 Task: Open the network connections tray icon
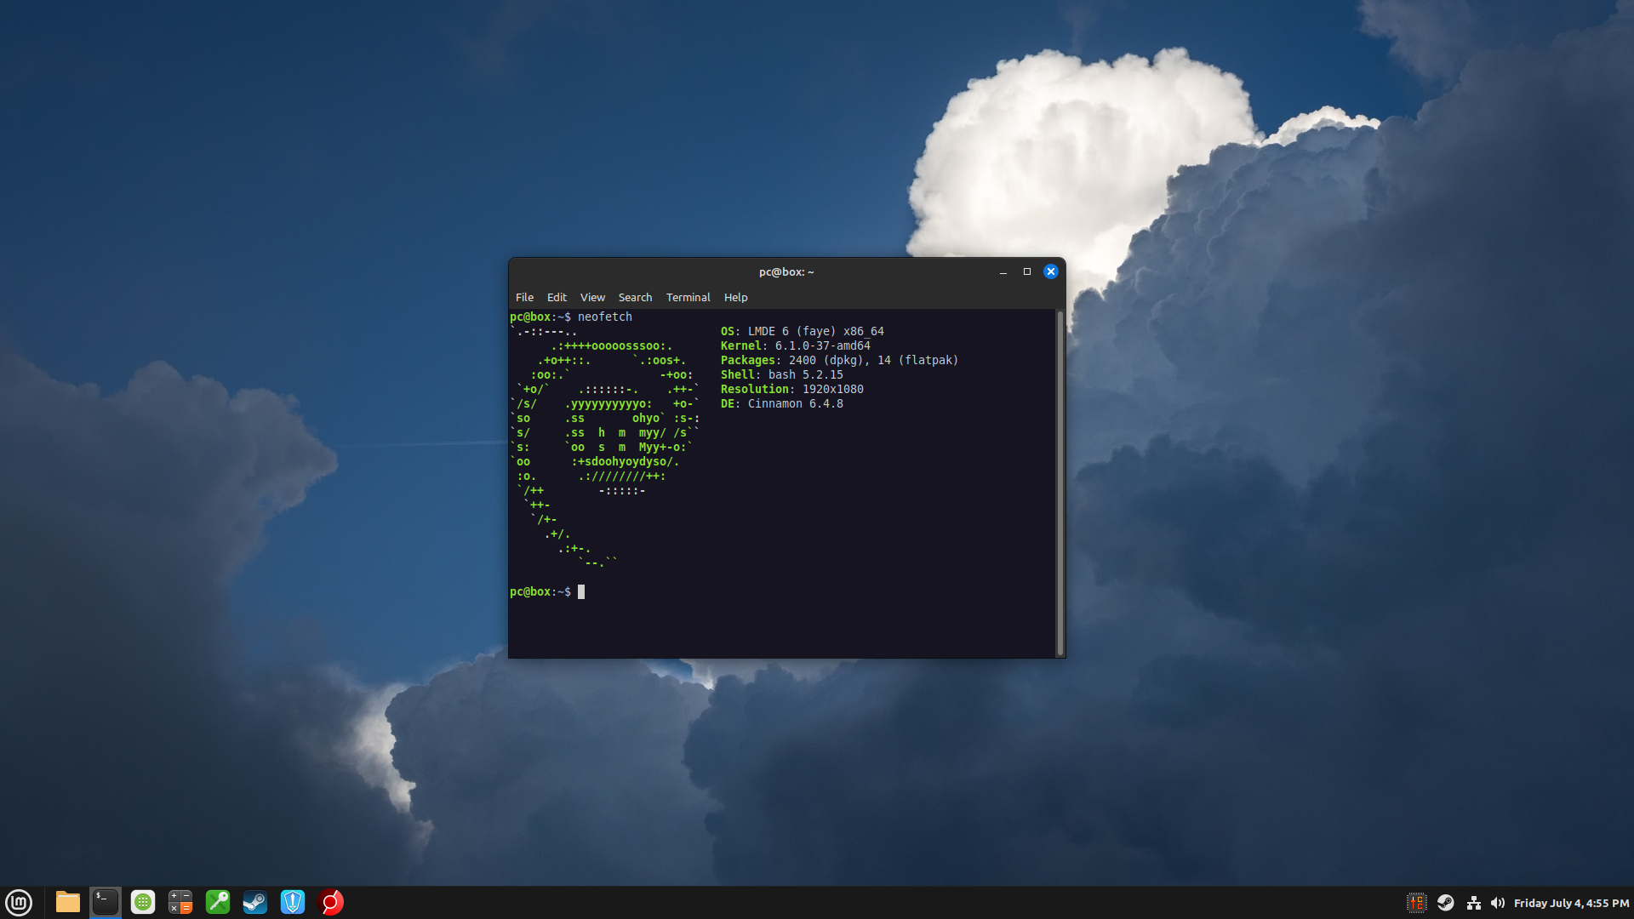[1473, 903]
